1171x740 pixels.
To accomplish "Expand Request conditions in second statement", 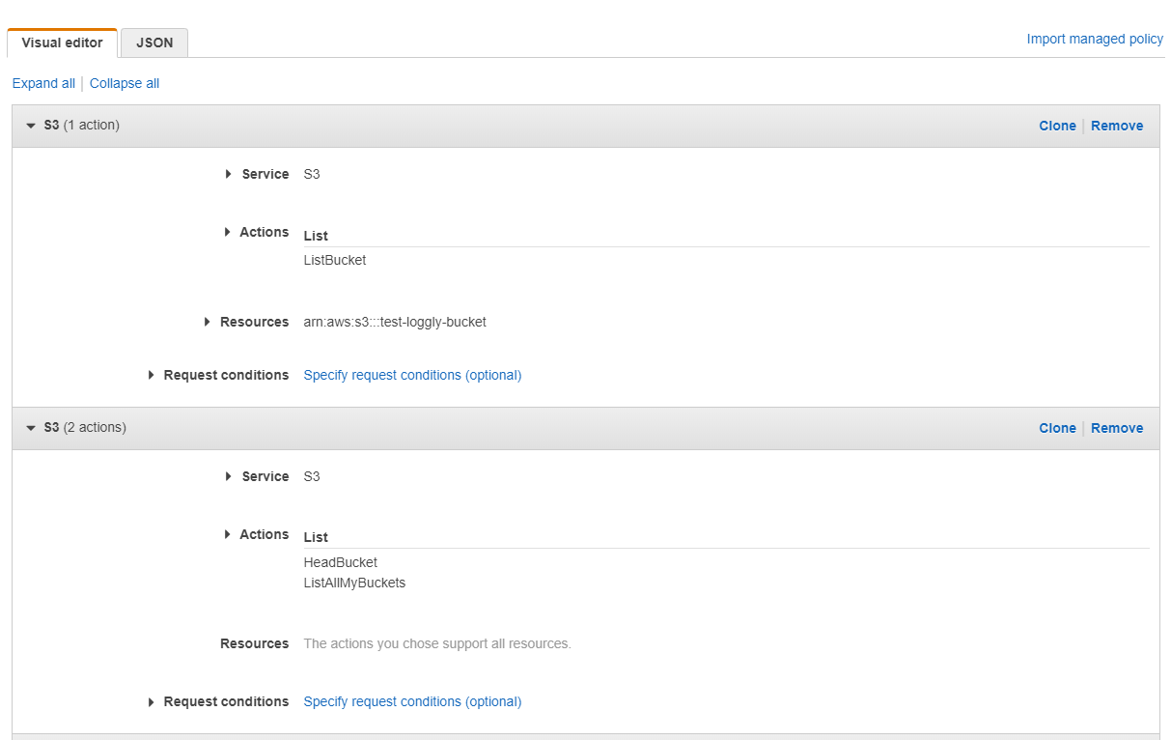I will click(151, 701).
